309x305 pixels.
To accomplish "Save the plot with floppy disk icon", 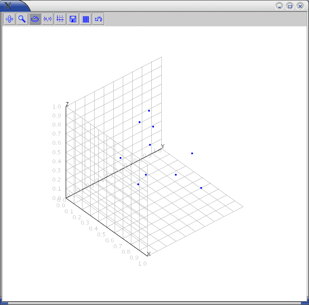I will click(72, 19).
